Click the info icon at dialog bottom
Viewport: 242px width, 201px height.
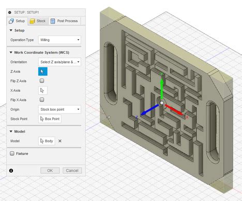click(11, 171)
